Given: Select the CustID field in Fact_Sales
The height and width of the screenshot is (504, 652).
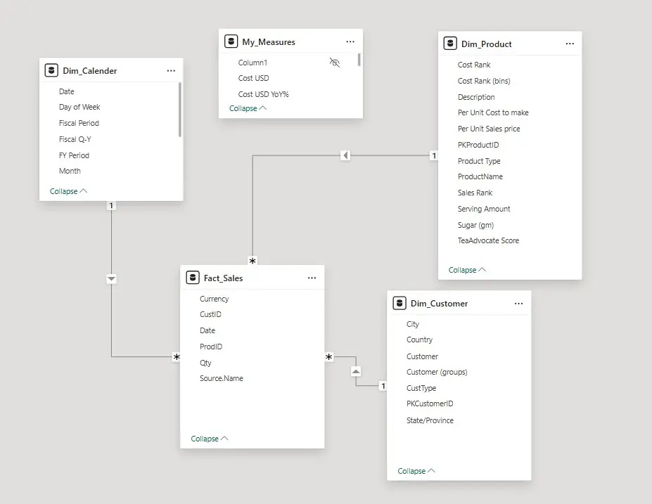Looking at the screenshot, I should [210, 314].
